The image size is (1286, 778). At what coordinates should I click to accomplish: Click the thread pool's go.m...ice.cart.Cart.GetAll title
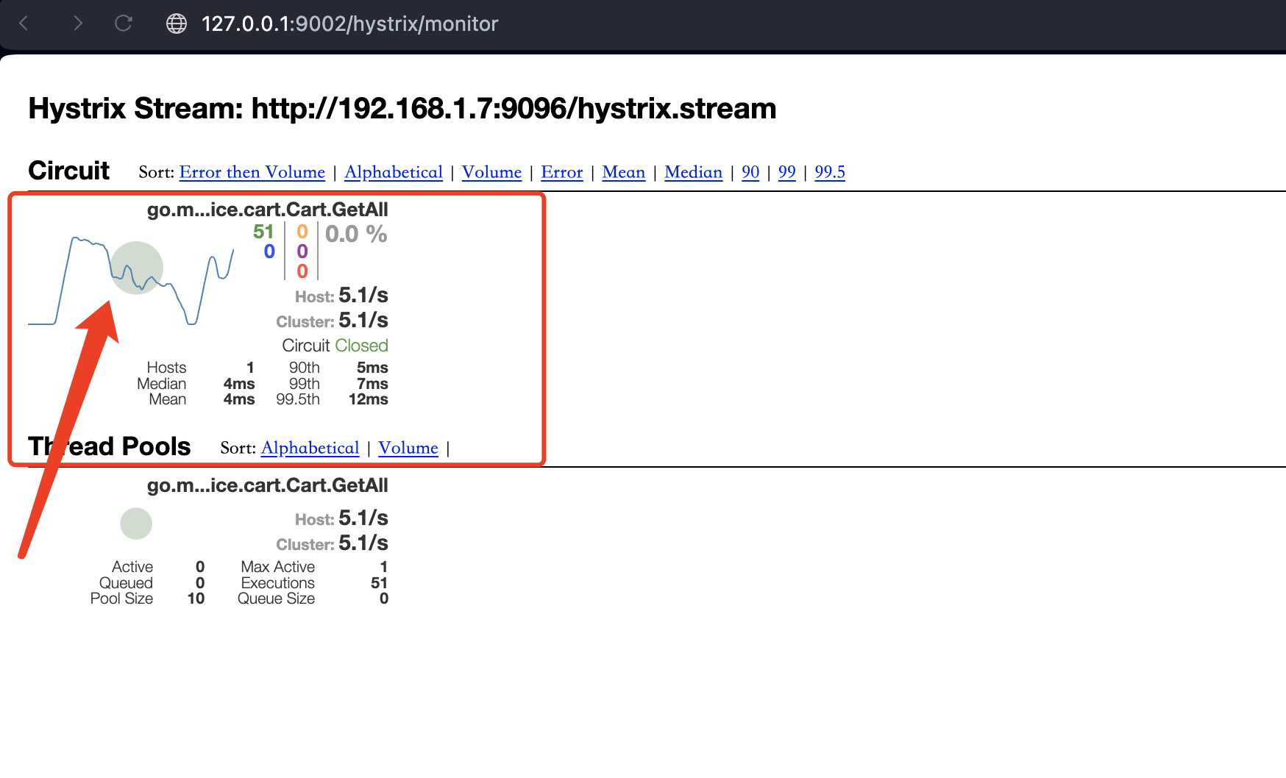[x=268, y=485]
